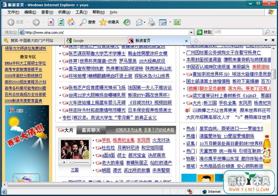Open the 文件(F) menu
The width and height of the screenshot is (278, 196).
13,12
